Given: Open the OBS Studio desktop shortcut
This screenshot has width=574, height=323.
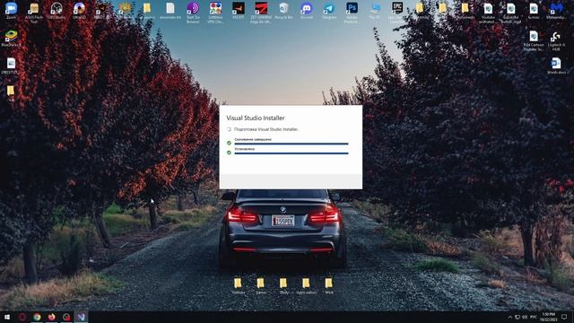Looking at the screenshot, I should coord(57,10).
